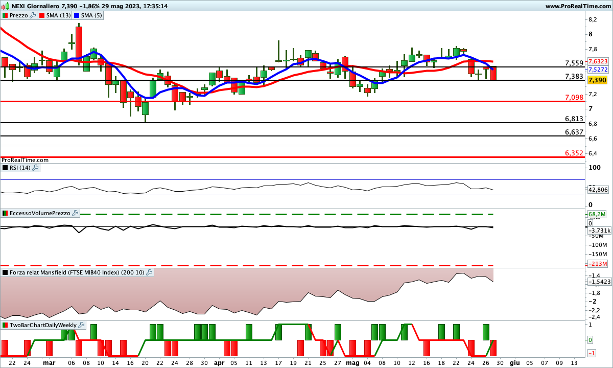Click the apr month label on time axis

tap(219, 362)
